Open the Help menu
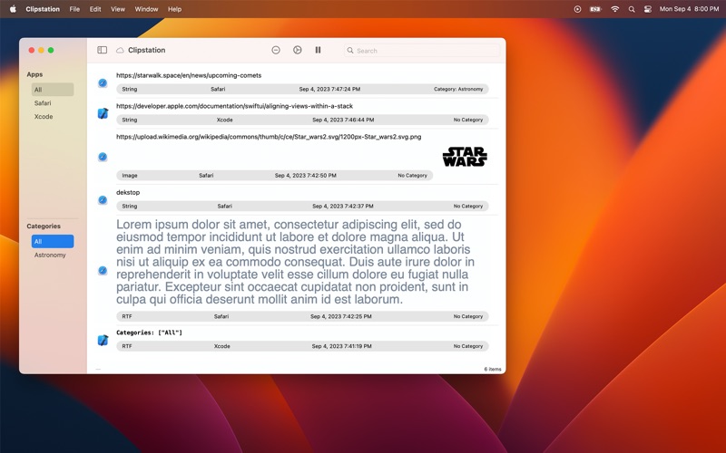Viewport: 726px width, 453px height. click(174, 9)
